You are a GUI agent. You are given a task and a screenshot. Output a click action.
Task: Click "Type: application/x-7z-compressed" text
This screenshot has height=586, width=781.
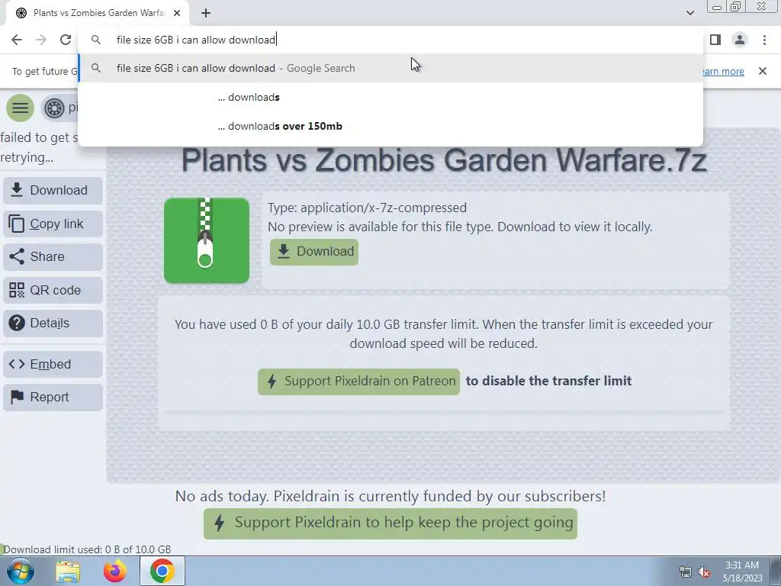click(367, 208)
